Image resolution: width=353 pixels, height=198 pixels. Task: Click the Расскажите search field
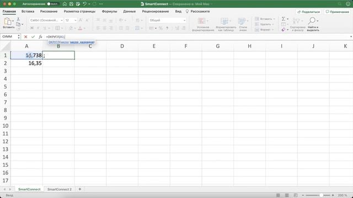(x=197, y=11)
